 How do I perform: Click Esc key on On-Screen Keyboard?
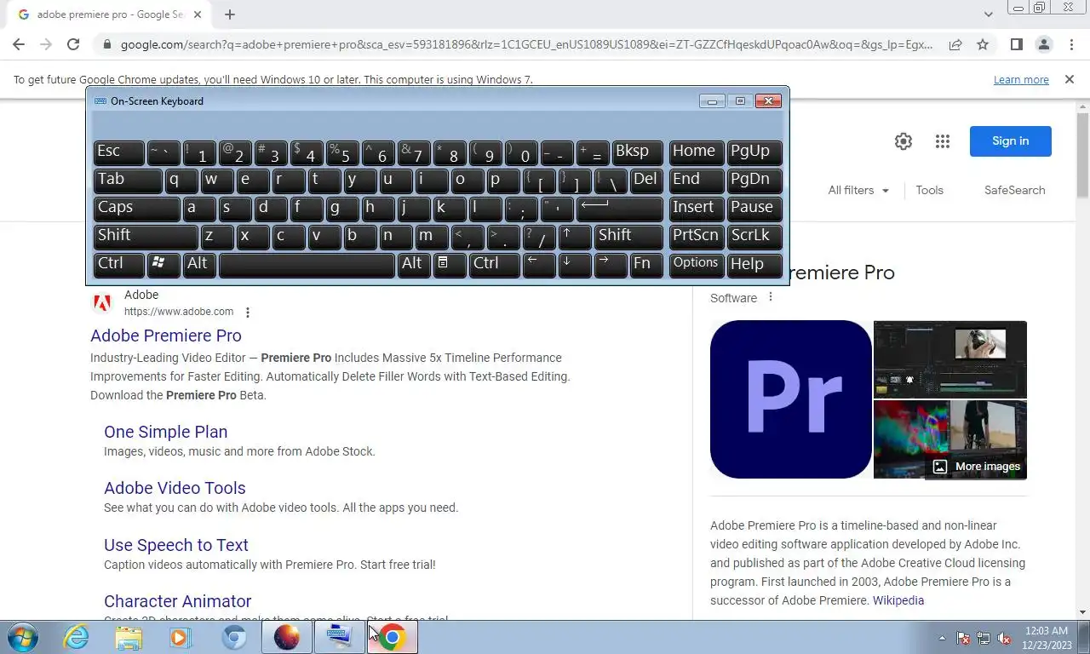pos(118,152)
